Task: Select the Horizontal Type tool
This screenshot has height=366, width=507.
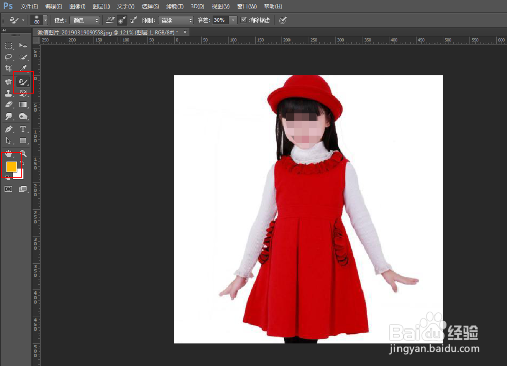Action: pos(23,129)
